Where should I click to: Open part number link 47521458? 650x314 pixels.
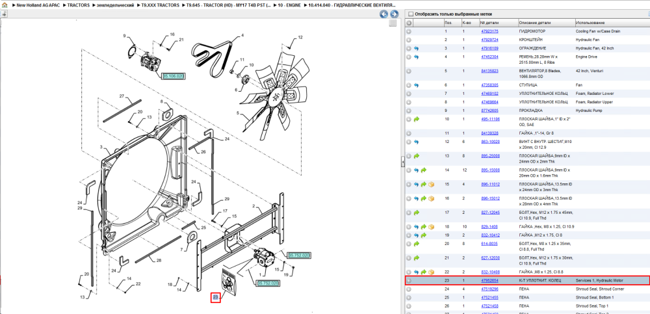coord(489,306)
